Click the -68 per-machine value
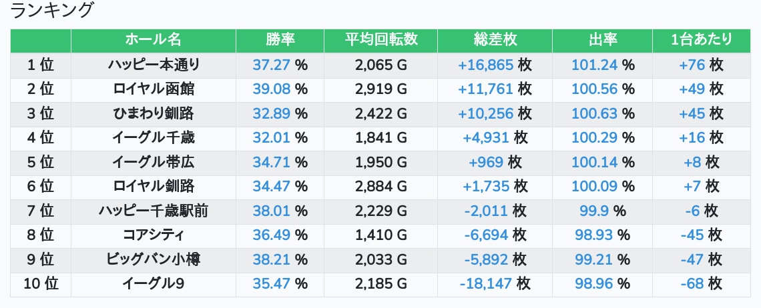Image resolution: width=761 pixels, height=308 pixels. [692, 284]
